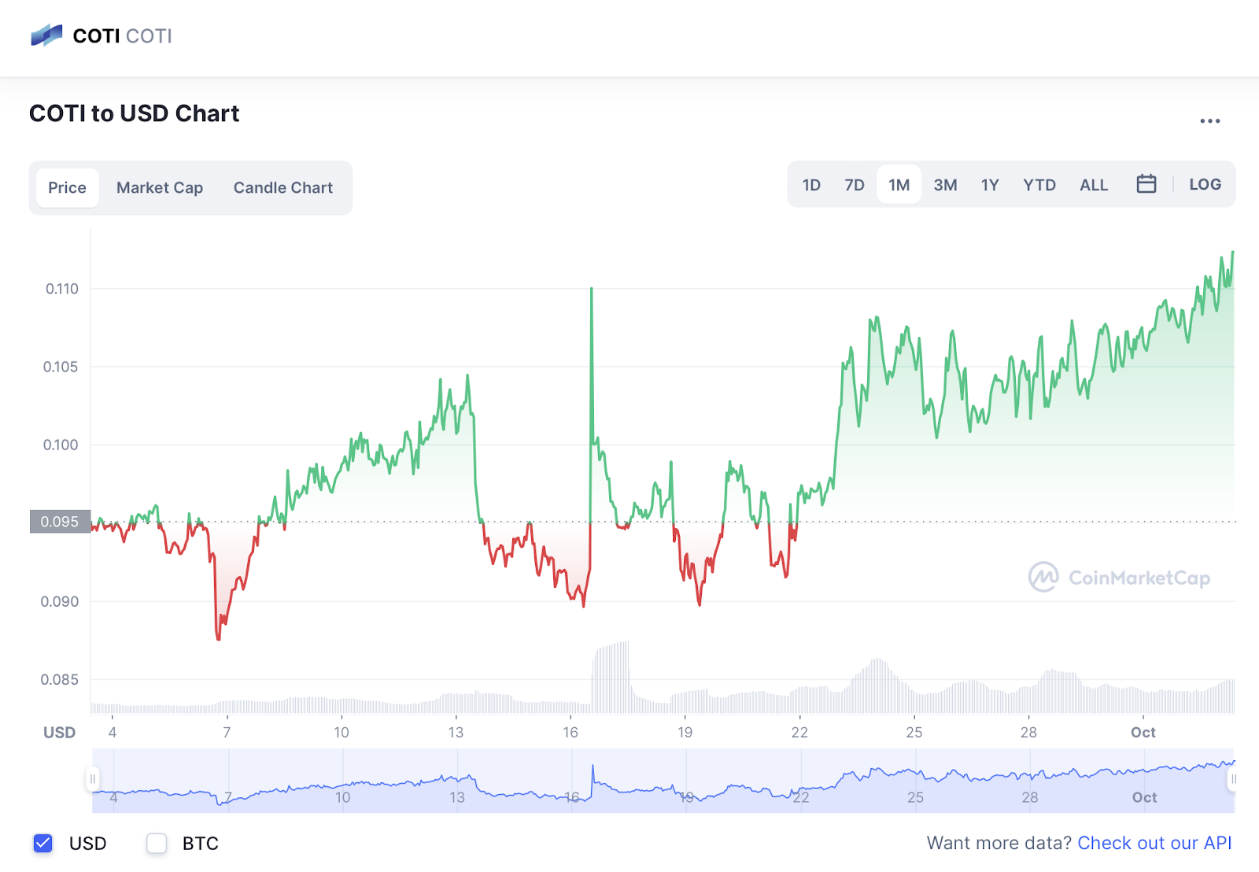Open the three-dot chart options menu
Image resolution: width=1259 pixels, height=872 pixels.
(x=1209, y=121)
